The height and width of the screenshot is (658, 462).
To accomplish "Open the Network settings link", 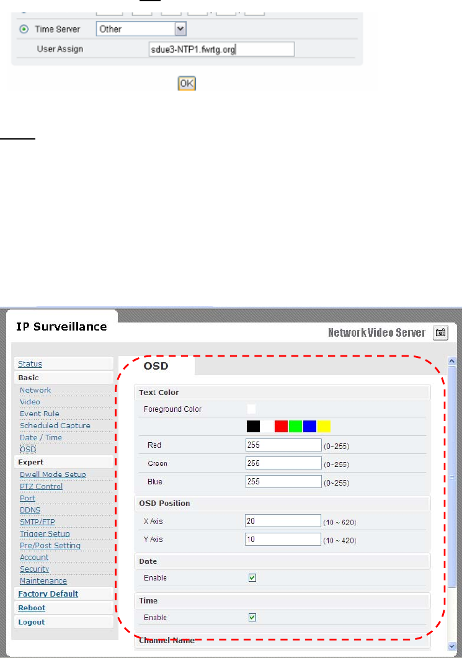I will pyautogui.click(x=35, y=390).
